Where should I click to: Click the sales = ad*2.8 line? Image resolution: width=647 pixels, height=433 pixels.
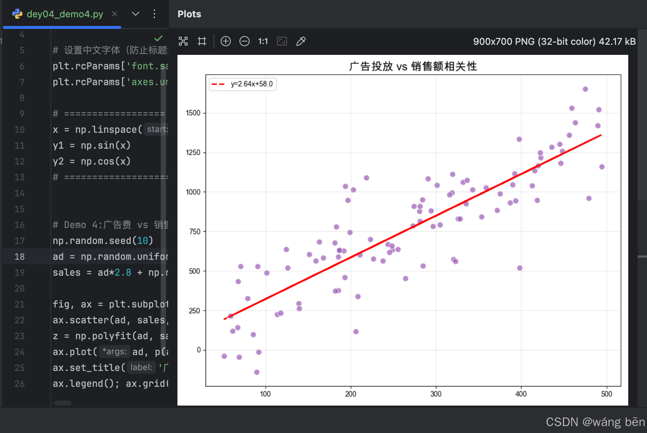pos(110,272)
